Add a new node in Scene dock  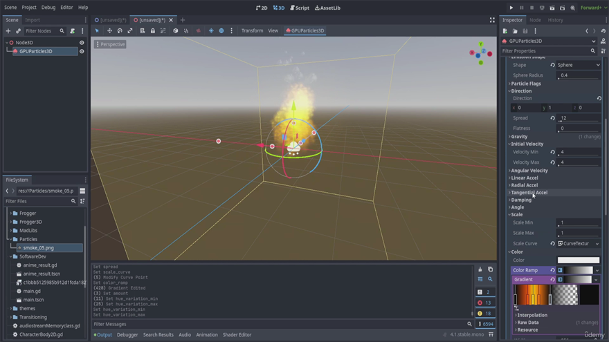(8, 31)
